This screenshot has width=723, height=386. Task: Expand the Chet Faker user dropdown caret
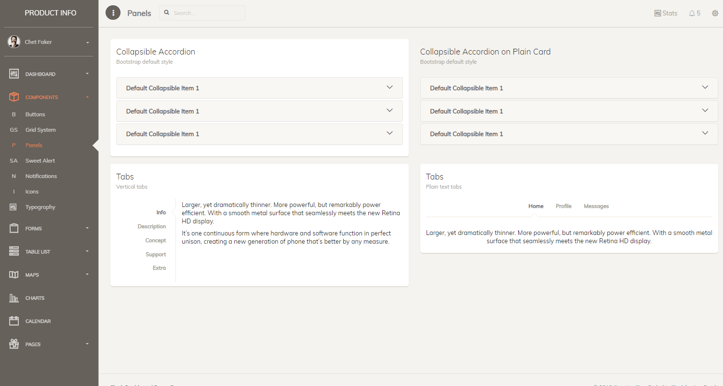coord(88,42)
